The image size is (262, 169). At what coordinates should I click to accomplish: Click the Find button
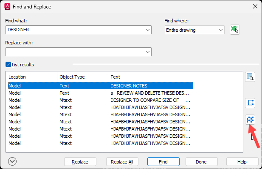(163, 162)
